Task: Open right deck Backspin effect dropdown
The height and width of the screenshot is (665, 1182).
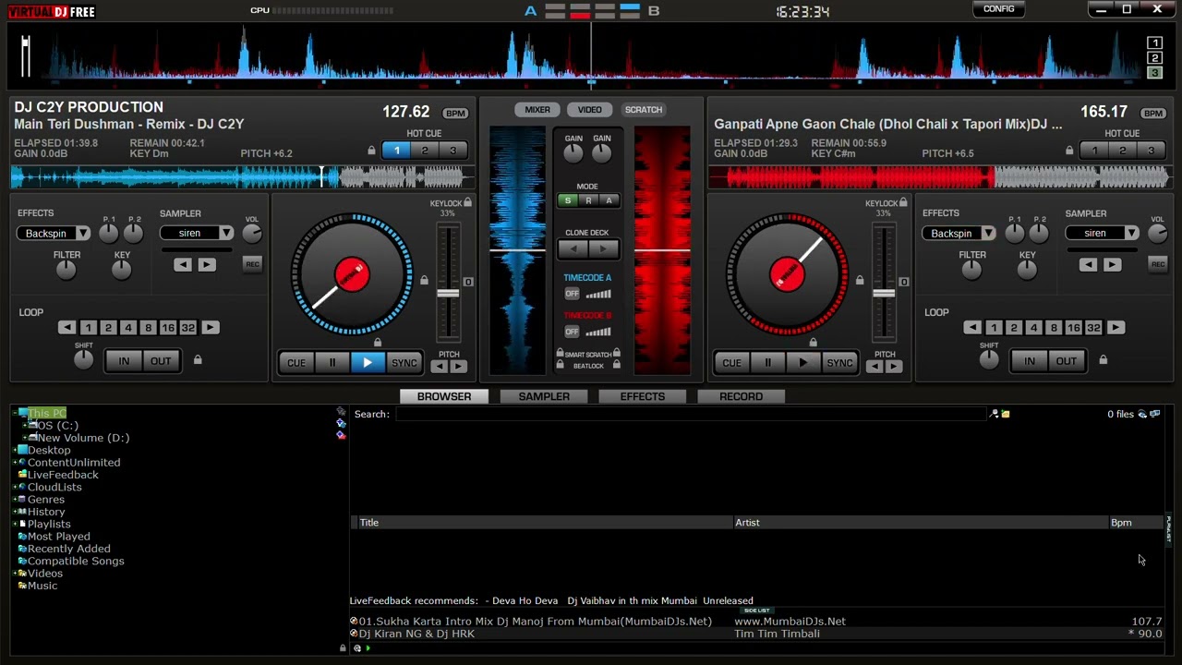Action: click(959, 234)
